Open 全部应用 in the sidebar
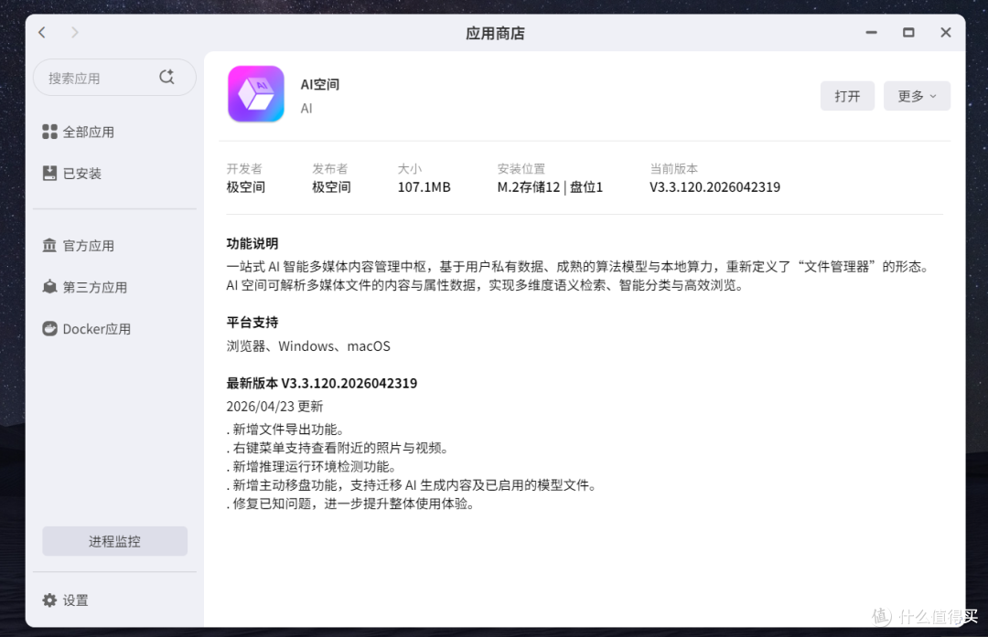 (79, 132)
